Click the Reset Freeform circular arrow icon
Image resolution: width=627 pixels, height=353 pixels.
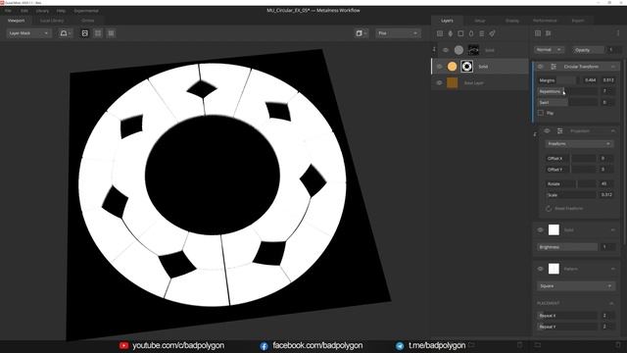coord(549,209)
